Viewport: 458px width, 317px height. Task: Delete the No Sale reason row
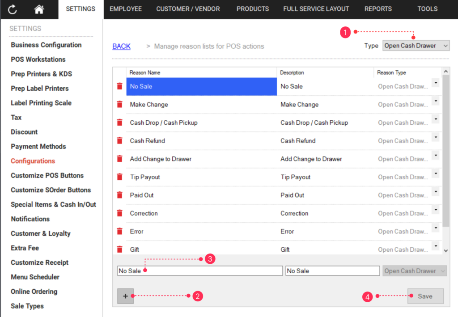tap(119, 86)
